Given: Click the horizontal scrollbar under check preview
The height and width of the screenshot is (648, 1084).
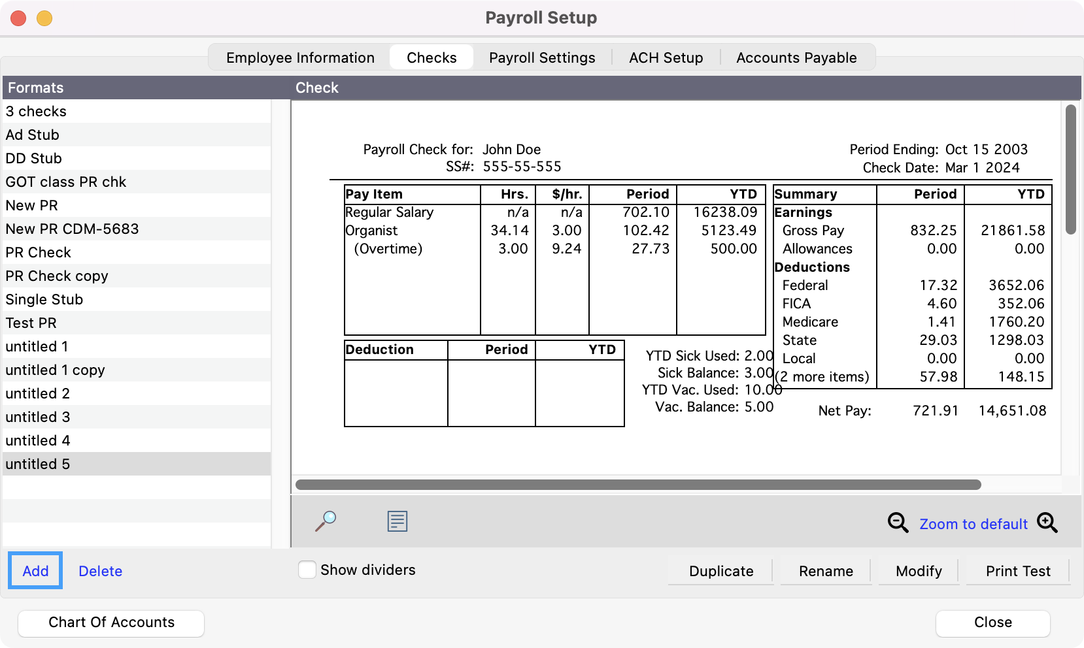Looking at the screenshot, I should [x=637, y=485].
